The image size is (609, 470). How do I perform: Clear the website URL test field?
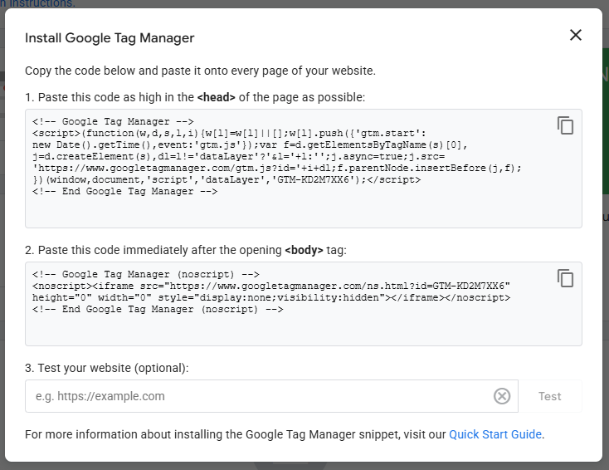click(502, 396)
